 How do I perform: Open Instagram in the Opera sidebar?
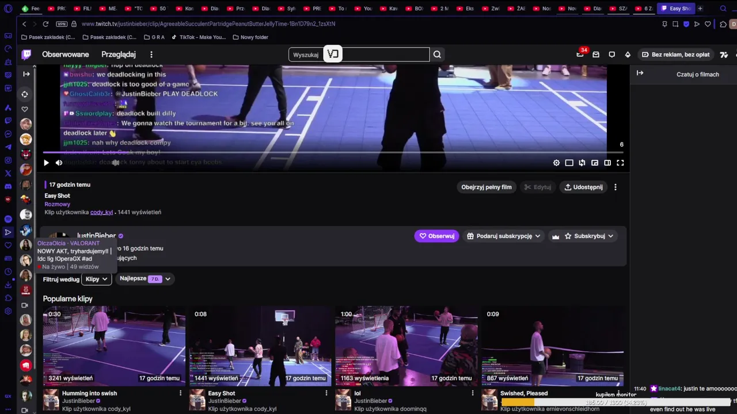(x=8, y=160)
